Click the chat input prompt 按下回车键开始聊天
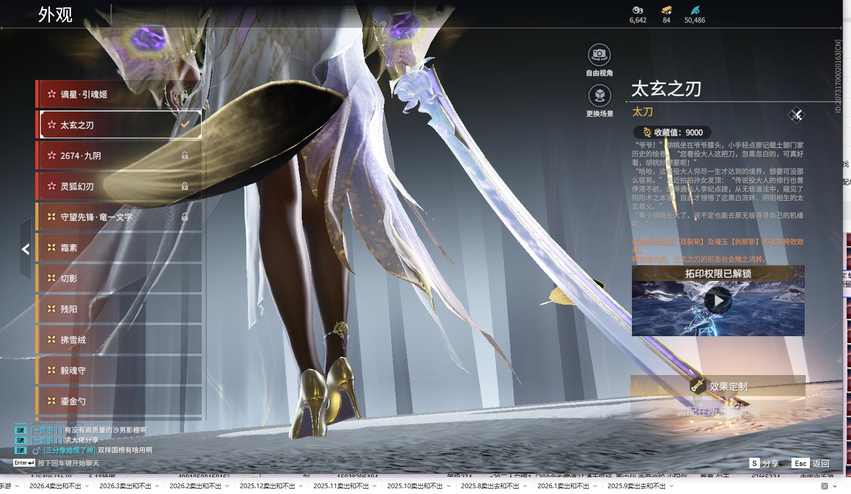851x494 pixels. coord(68,463)
